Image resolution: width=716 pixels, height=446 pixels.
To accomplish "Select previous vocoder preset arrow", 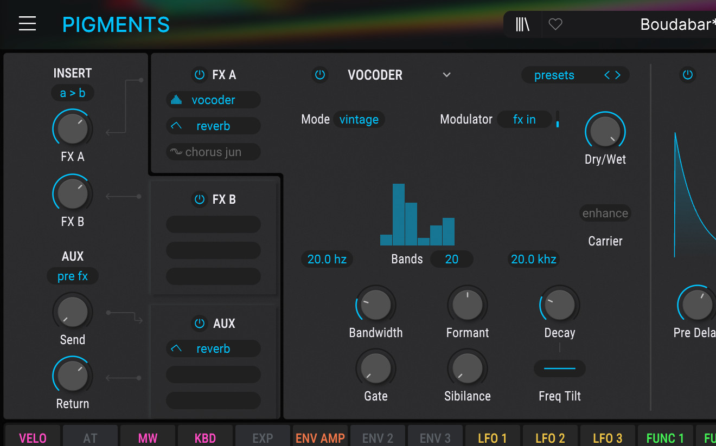I will point(607,75).
